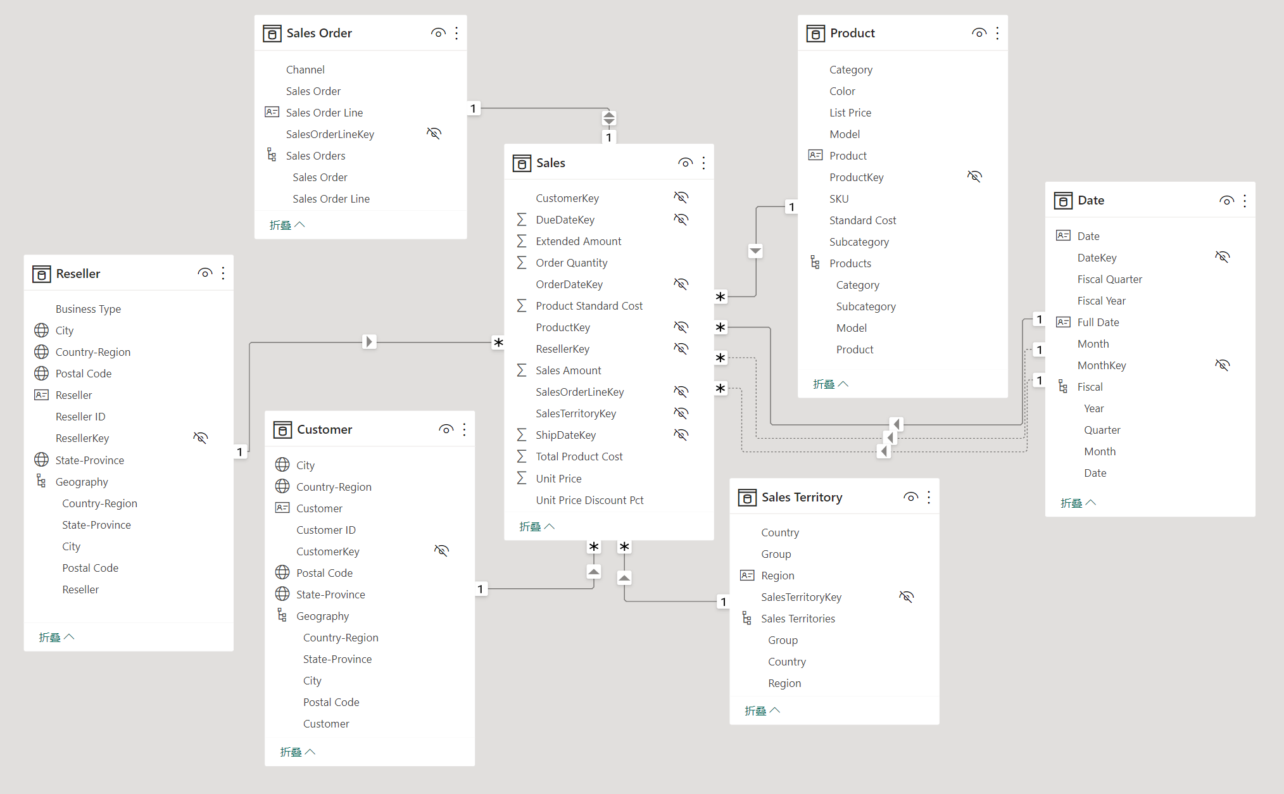Image resolution: width=1284 pixels, height=794 pixels.
Task: Toggle visibility eye of the Reseller table
Action: click(205, 273)
